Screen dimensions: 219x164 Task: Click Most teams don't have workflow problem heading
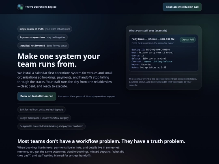coord(101,141)
